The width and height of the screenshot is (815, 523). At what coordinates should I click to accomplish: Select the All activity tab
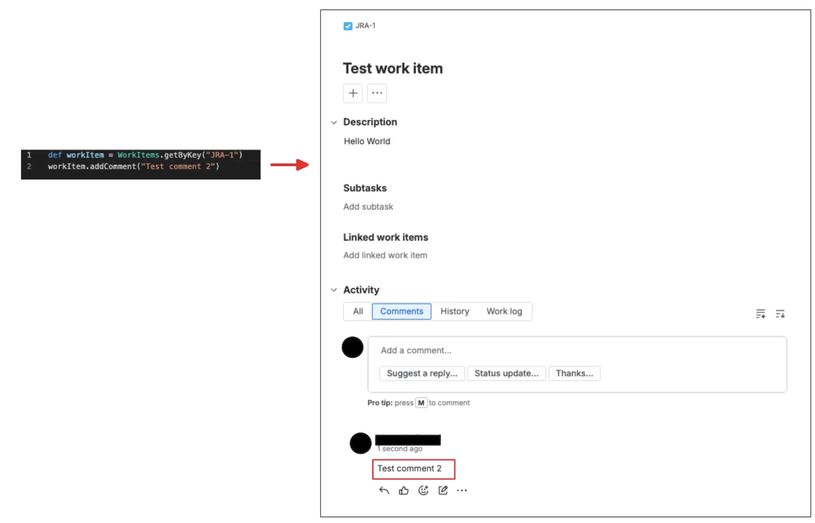pyautogui.click(x=358, y=311)
